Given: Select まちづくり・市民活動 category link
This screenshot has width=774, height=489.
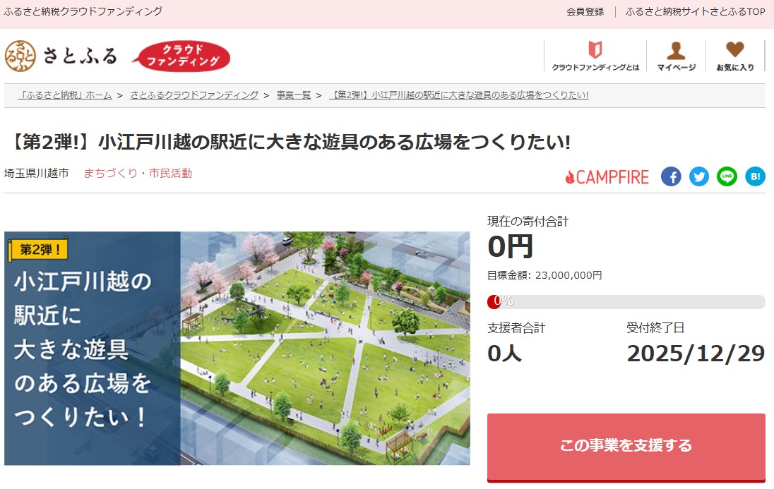Looking at the screenshot, I should click(x=138, y=173).
